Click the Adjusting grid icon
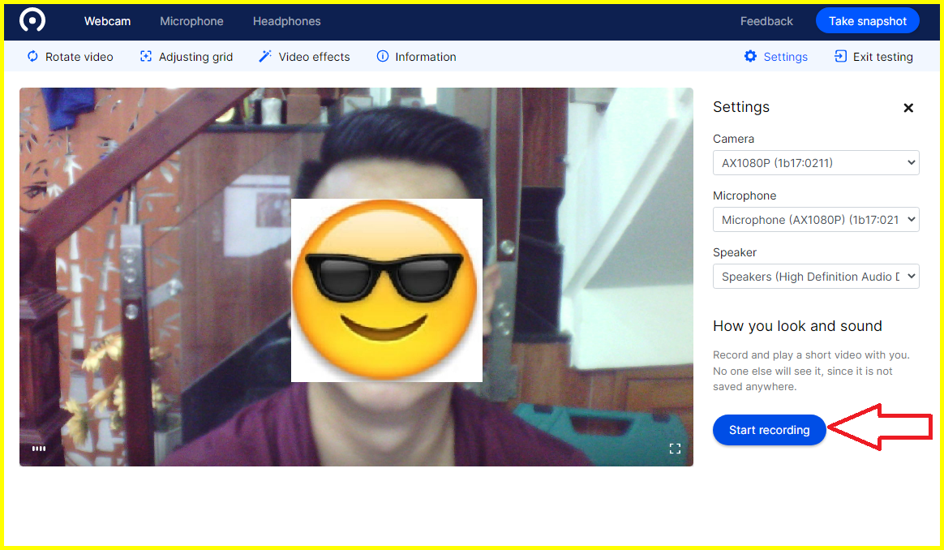944x550 pixels. 146,57
